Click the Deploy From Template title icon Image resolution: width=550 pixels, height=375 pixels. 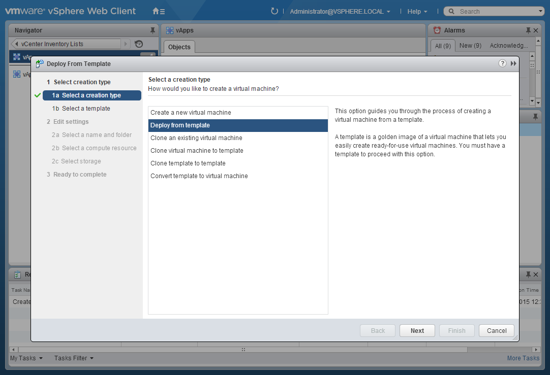[x=40, y=63]
